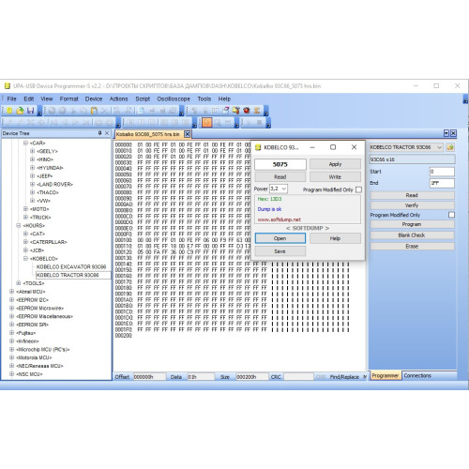Click the red bug debug icon
The height and width of the screenshot is (469, 469).
tap(247, 111)
